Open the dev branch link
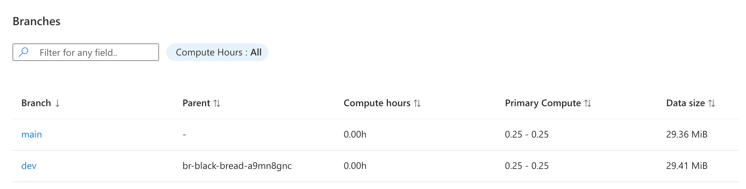Image resolution: width=746 pixels, height=189 pixels. [29, 166]
